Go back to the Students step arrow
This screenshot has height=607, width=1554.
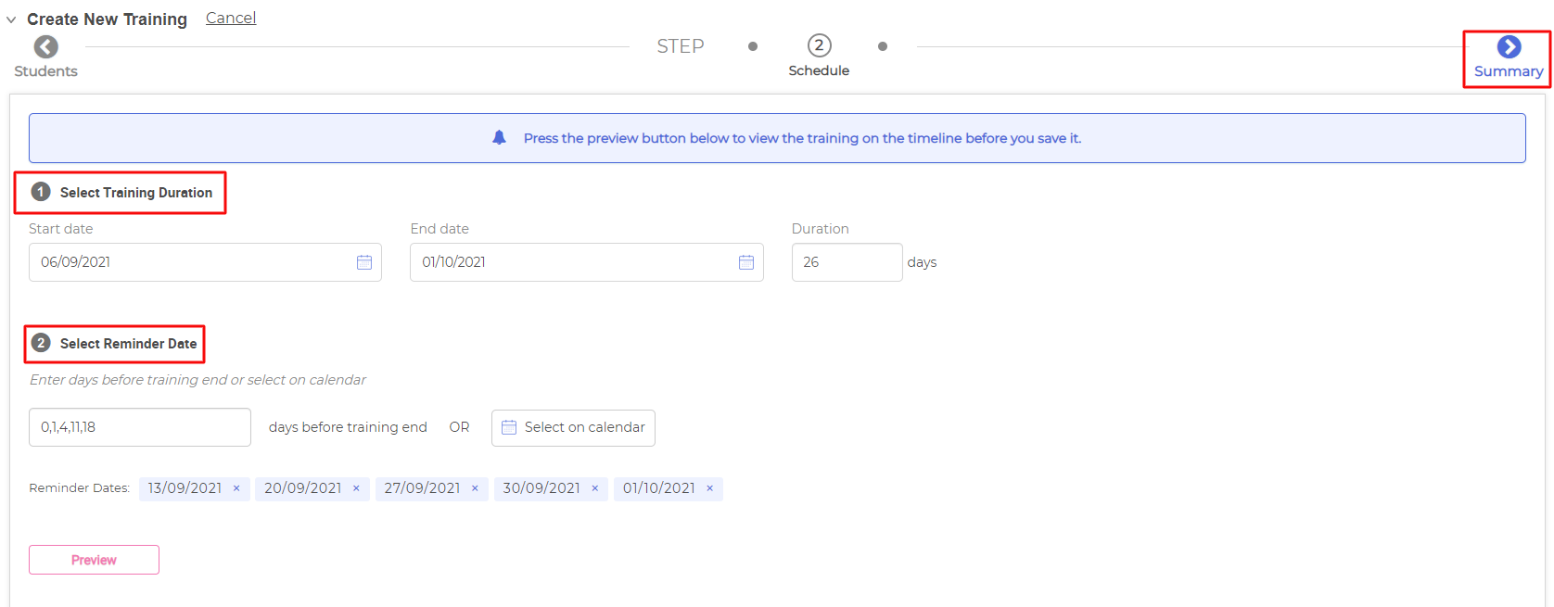(45, 46)
